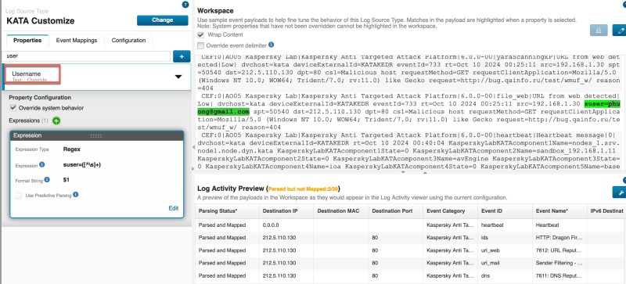Click the pencil edit icon in Workspace

pyautogui.click(x=619, y=31)
